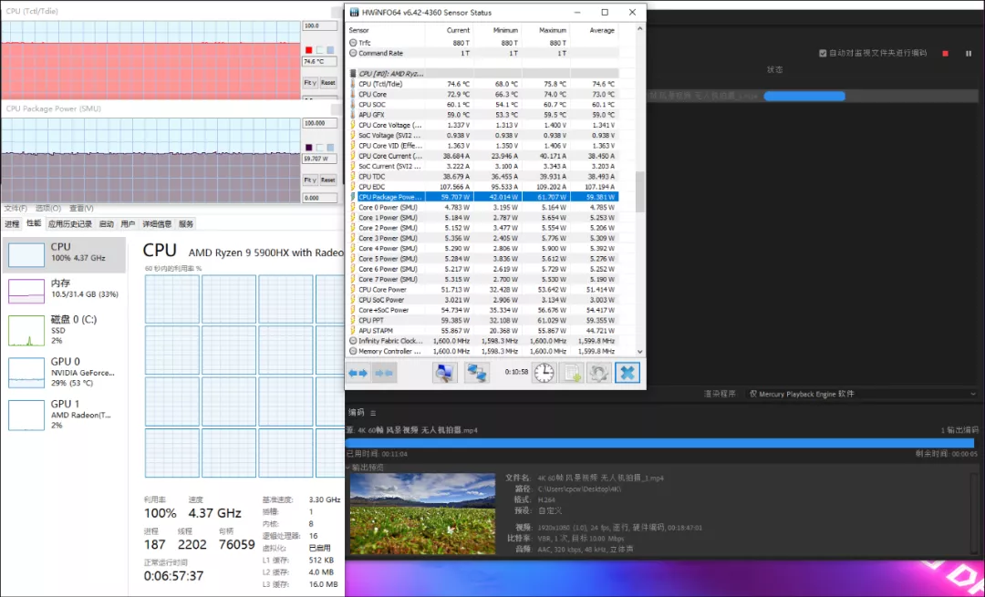Click the Maximum column header in HWiNFO

pyautogui.click(x=546, y=30)
